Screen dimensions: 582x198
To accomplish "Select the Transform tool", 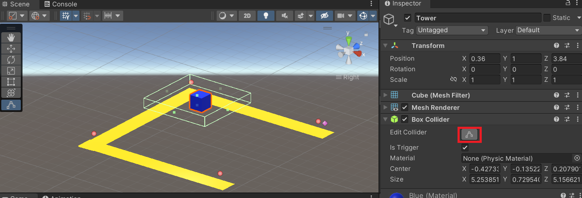I will [11, 93].
